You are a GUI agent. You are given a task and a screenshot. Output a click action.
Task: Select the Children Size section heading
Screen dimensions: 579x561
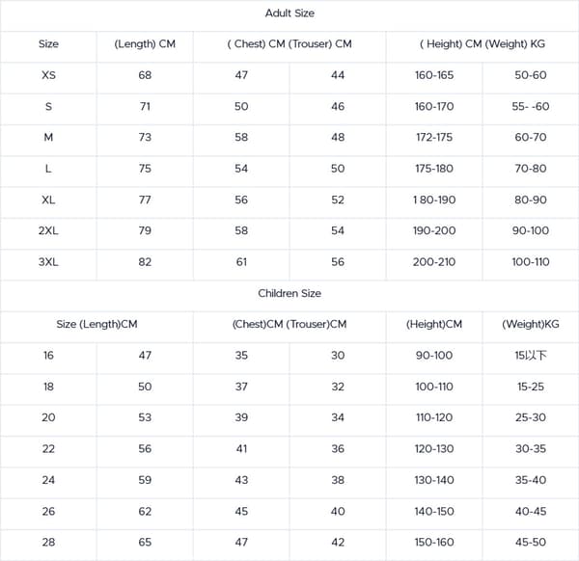point(289,293)
